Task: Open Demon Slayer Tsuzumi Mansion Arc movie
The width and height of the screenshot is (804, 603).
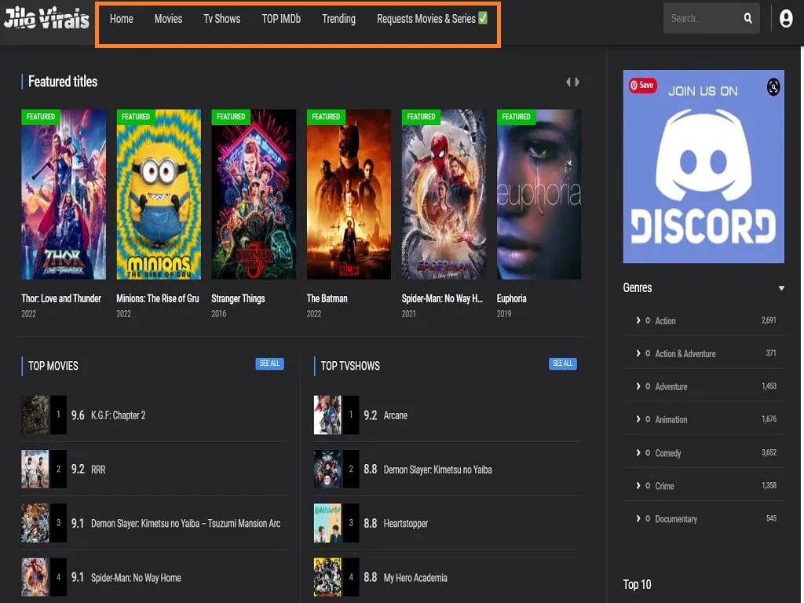Action: coord(185,524)
